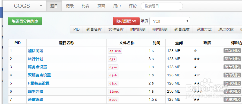Click the 简单对比 badge for 旅行计划
This screenshot has width=242, height=104.
232,59
